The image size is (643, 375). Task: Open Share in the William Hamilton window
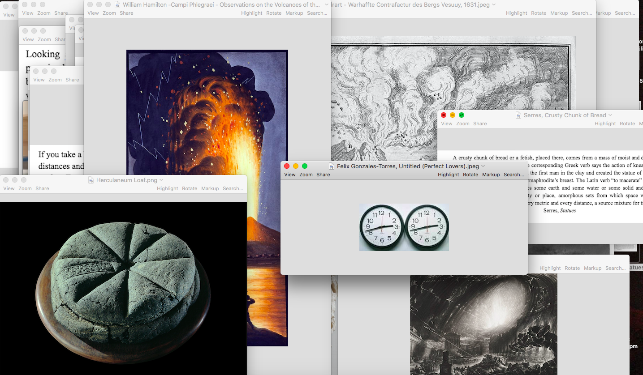(126, 13)
